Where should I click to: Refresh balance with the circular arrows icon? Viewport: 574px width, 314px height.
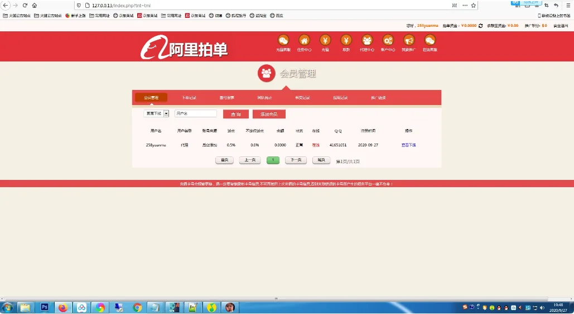(x=481, y=26)
